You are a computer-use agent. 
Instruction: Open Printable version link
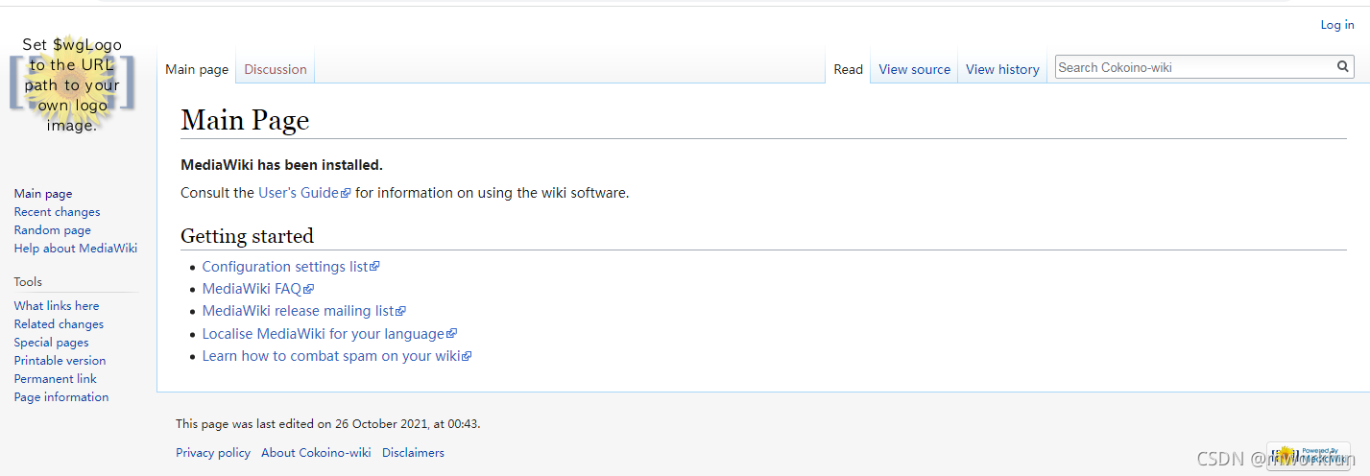60,361
